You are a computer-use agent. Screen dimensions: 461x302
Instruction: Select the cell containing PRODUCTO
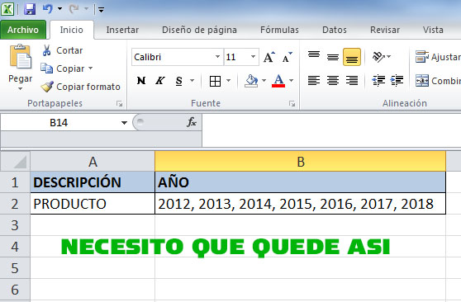(x=93, y=204)
